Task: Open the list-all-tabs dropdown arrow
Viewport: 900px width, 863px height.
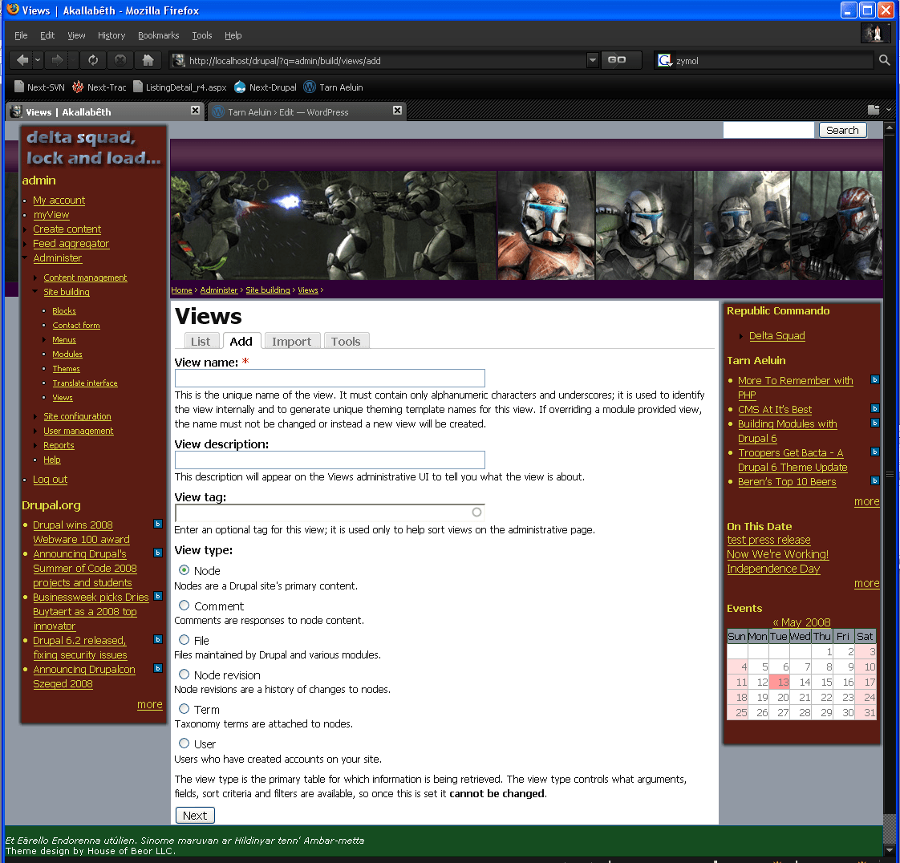Action: [x=889, y=110]
